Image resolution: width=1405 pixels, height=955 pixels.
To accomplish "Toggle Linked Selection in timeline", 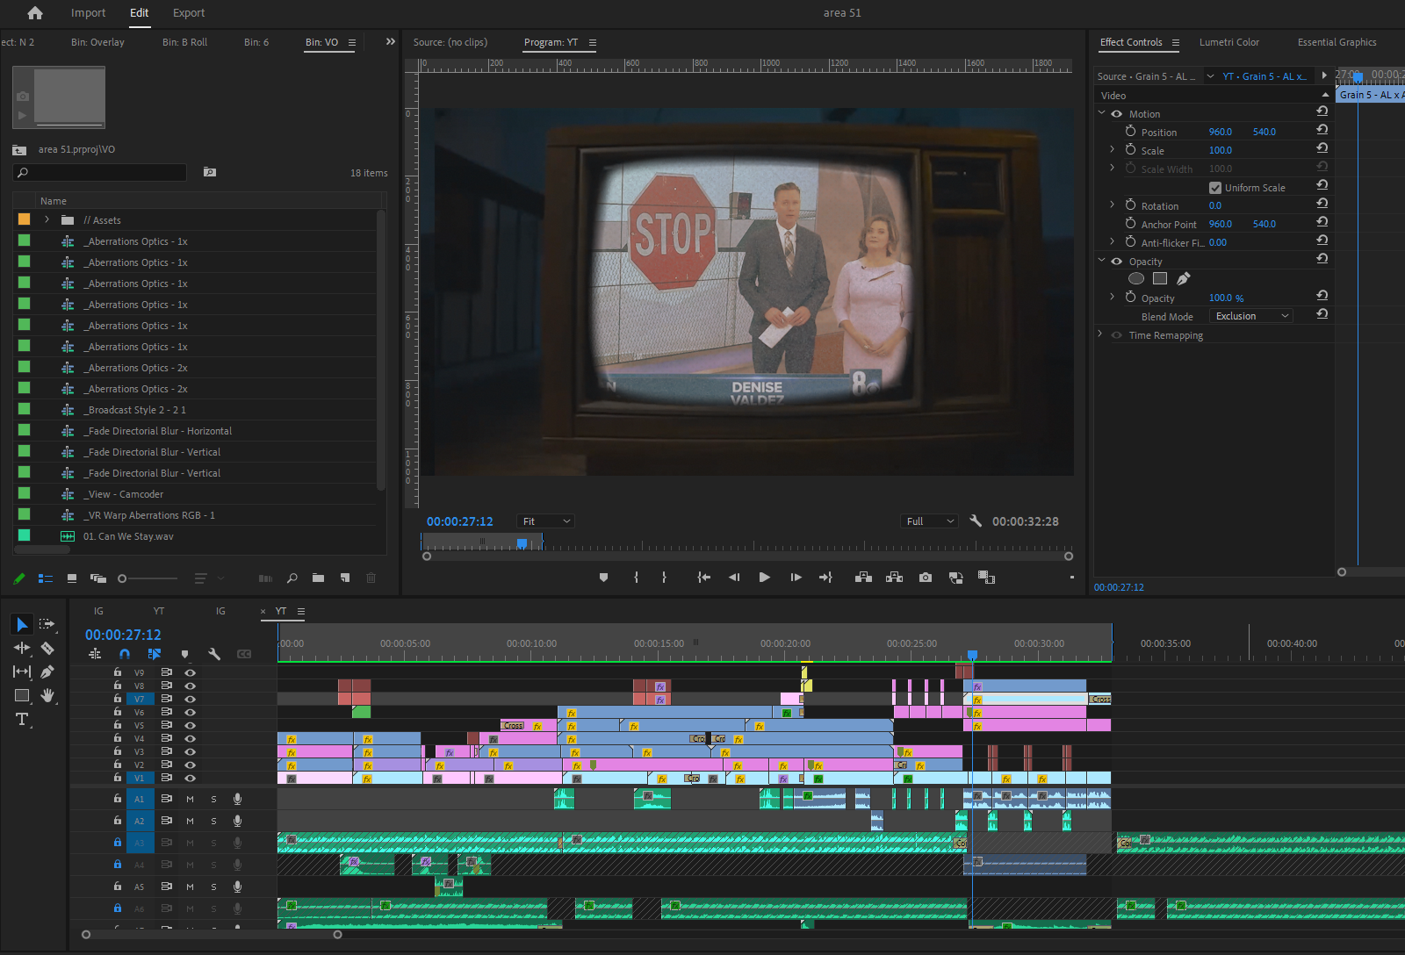I will 155,654.
